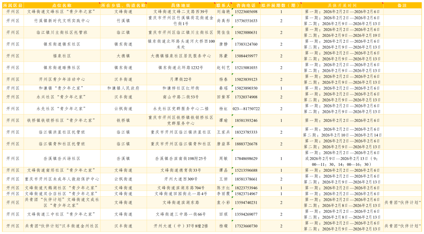
Task: Click cell 岳溪镇岳兴场社区
Action: 62,158
